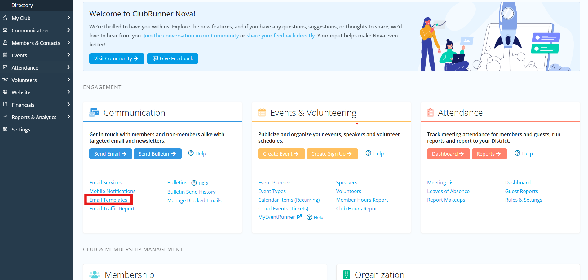Click the Financials document icon in sidebar
This screenshot has height=280, width=588.
pyautogui.click(x=5, y=105)
